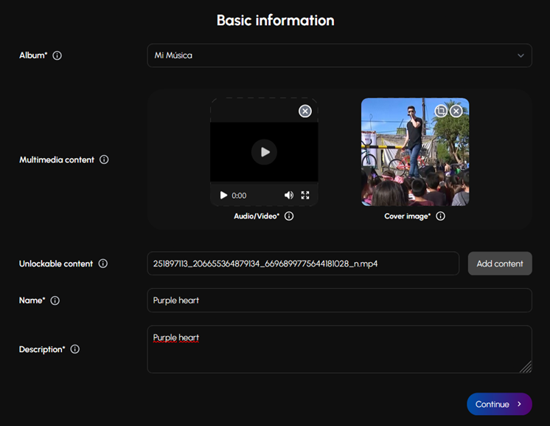Image resolution: width=550 pixels, height=426 pixels.
Task: Click the info icon beside Audio/Video label
Action: (x=289, y=216)
